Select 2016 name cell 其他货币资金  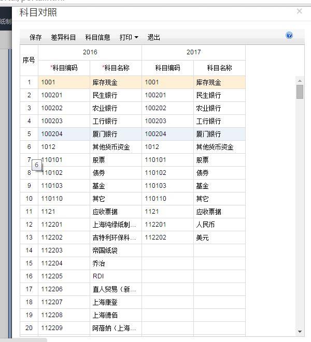pos(116,147)
